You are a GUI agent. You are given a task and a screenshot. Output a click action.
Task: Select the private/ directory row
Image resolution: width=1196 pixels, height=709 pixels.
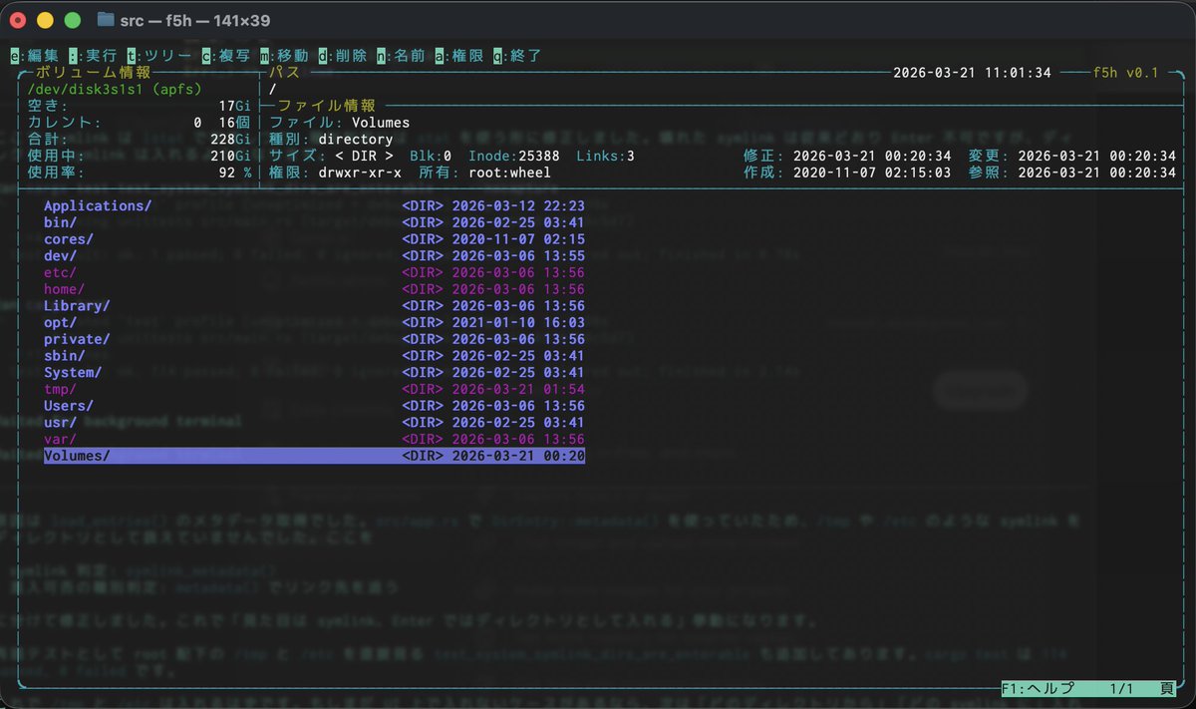click(314, 339)
